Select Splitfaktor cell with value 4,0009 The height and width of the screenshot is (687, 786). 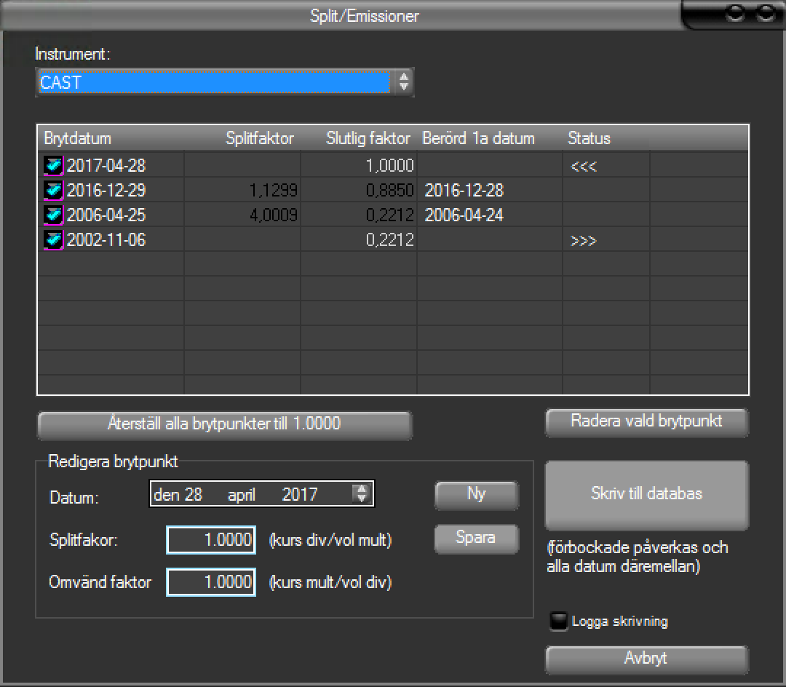[x=242, y=215]
